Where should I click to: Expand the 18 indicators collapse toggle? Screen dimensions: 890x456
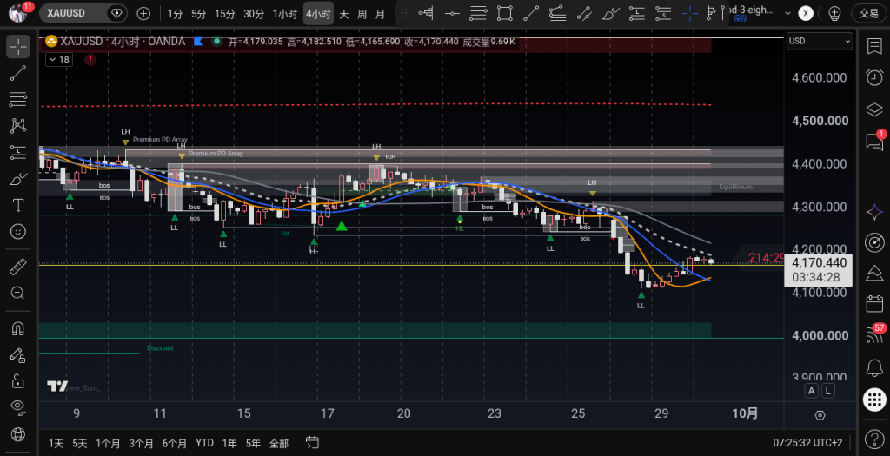[58, 59]
